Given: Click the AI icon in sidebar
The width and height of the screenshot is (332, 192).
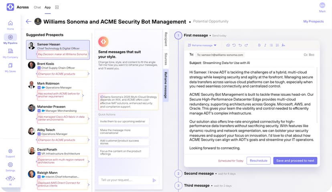Looking at the screenshot, I should (x=10, y=180).
